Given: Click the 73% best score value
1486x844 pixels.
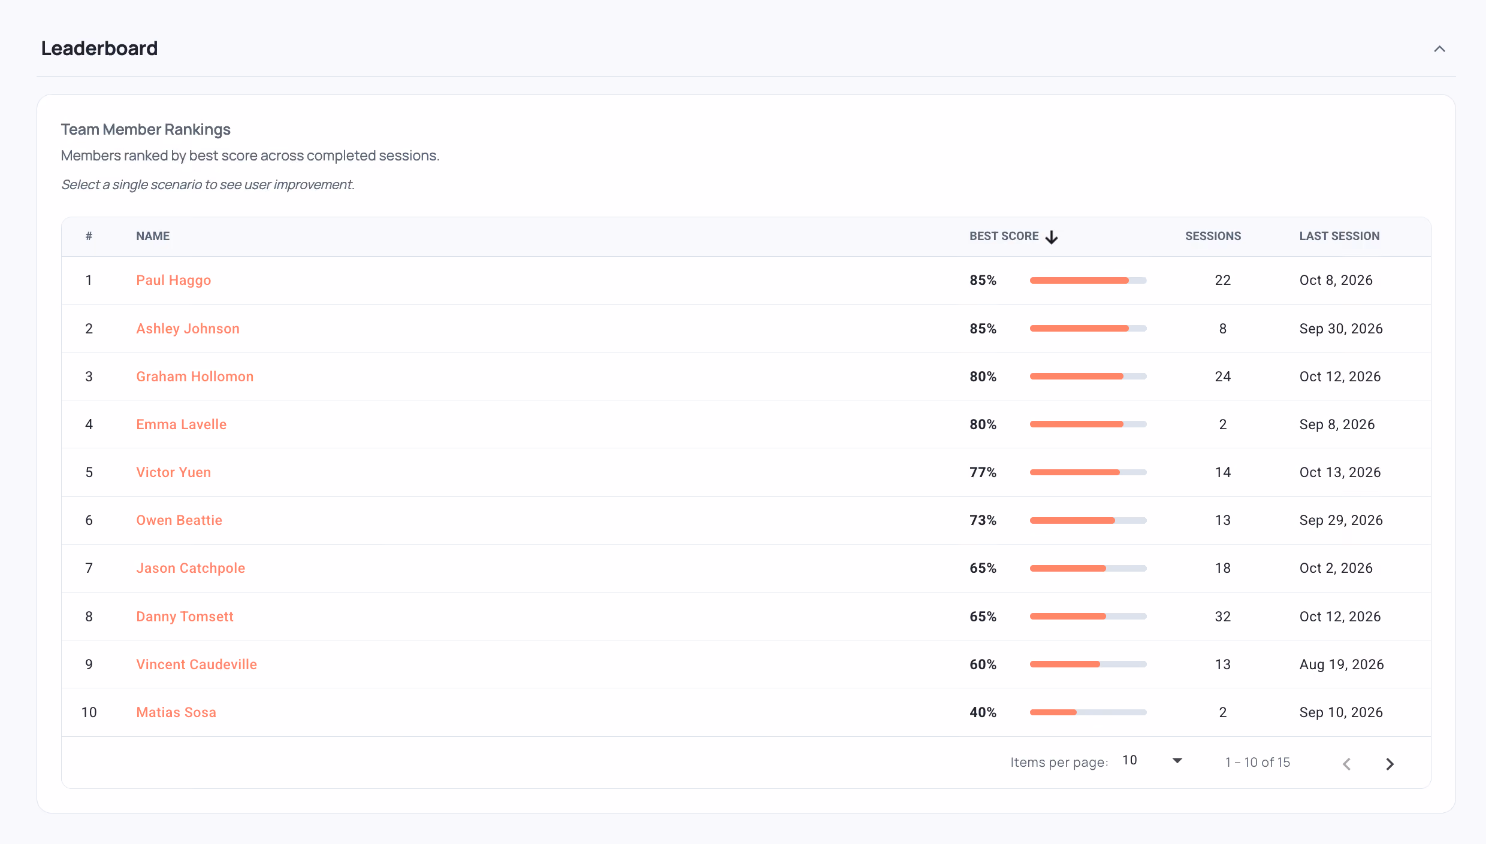Looking at the screenshot, I should (x=983, y=520).
